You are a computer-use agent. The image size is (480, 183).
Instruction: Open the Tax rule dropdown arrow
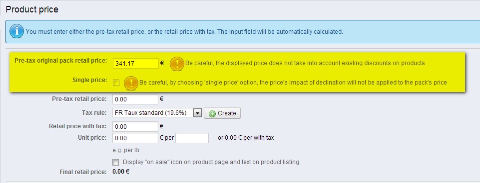click(197, 113)
